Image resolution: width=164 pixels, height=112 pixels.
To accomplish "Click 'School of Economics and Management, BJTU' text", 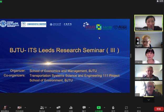I will [x=63, y=71].
